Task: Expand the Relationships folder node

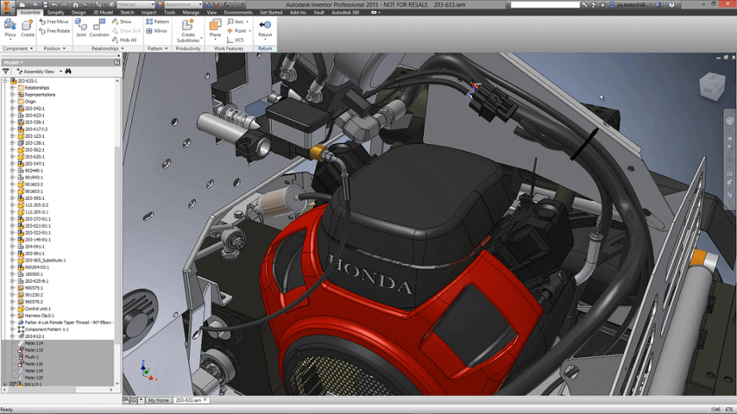Action: tap(12, 88)
